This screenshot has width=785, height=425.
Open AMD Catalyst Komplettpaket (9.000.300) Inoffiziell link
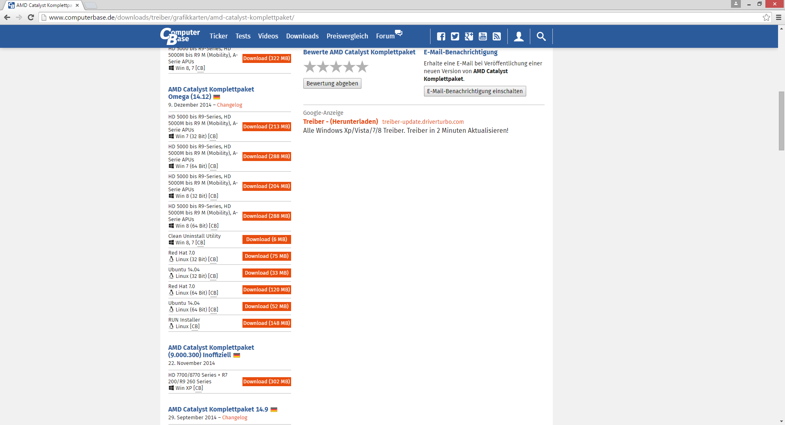pyautogui.click(x=211, y=351)
